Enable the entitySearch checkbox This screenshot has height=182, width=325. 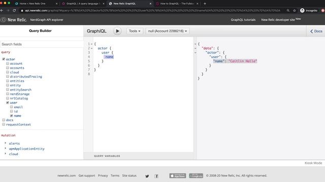pos(8,89)
